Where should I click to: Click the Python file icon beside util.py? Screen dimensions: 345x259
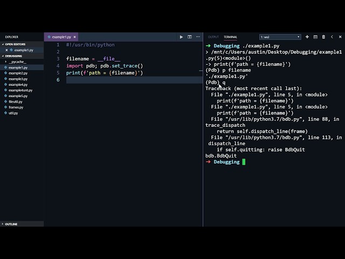[6, 113]
